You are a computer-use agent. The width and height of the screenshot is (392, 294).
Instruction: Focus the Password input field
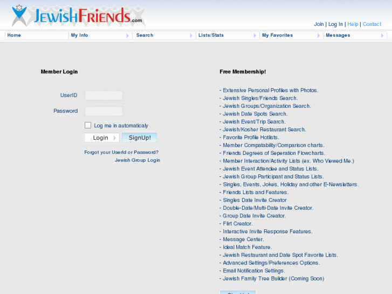[x=104, y=111]
